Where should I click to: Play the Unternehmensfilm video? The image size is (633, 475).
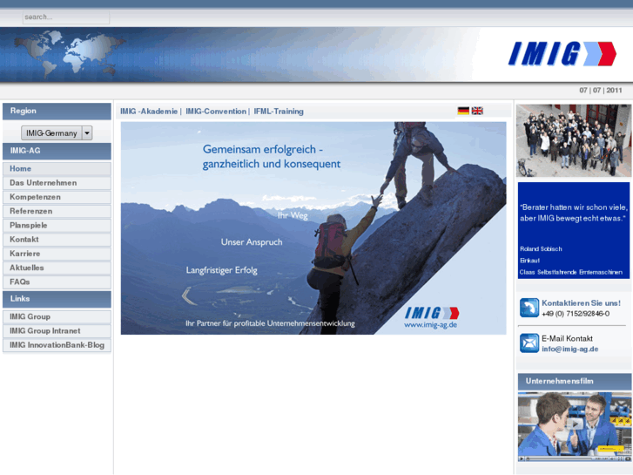[575, 424]
